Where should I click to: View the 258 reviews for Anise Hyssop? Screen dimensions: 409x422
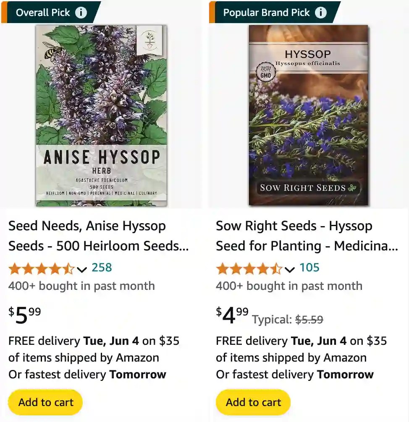tap(102, 268)
